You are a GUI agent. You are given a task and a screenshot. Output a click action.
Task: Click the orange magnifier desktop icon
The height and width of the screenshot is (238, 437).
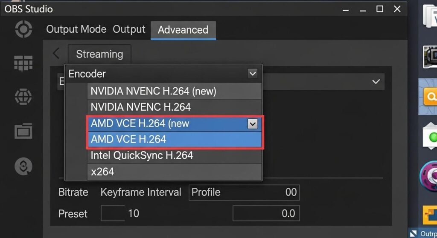[x=429, y=97]
